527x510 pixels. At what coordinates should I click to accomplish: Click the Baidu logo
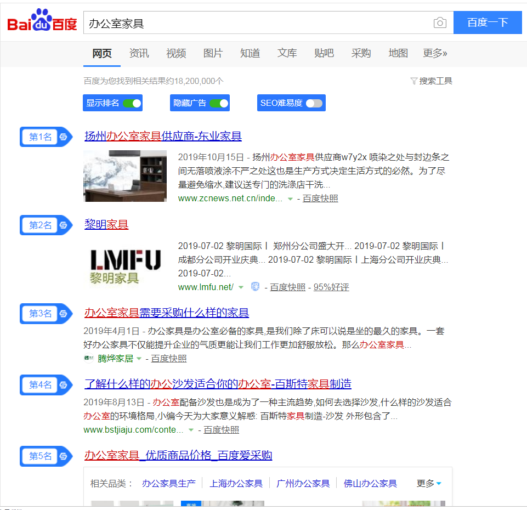(x=42, y=20)
